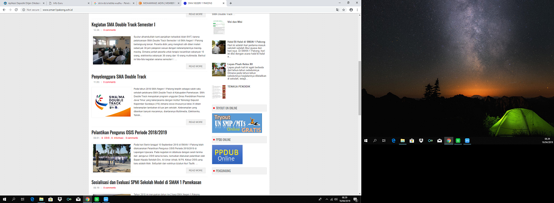Viewport: 554px width, 203px height.
Task: Open the Action Center notification icon
Action: [355, 199]
